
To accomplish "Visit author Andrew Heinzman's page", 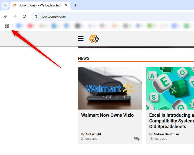I will [166, 134].
